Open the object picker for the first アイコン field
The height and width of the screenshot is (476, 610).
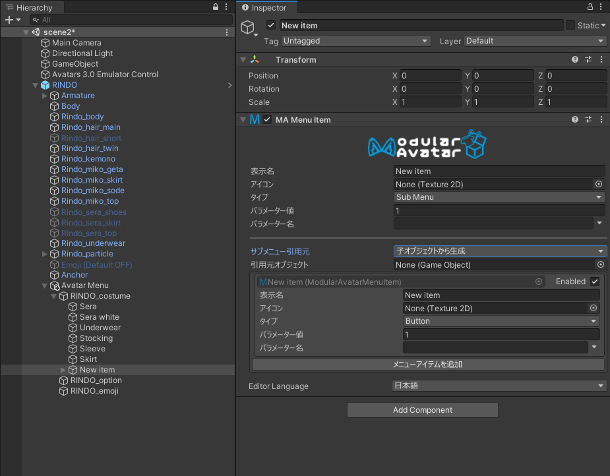coord(599,184)
